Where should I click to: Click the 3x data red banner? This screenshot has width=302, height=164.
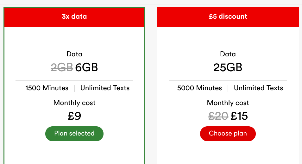point(74,17)
